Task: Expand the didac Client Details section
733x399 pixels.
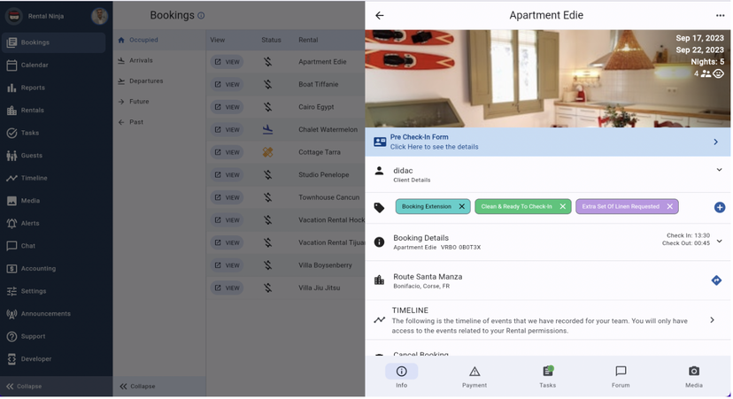Action: (x=719, y=170)
